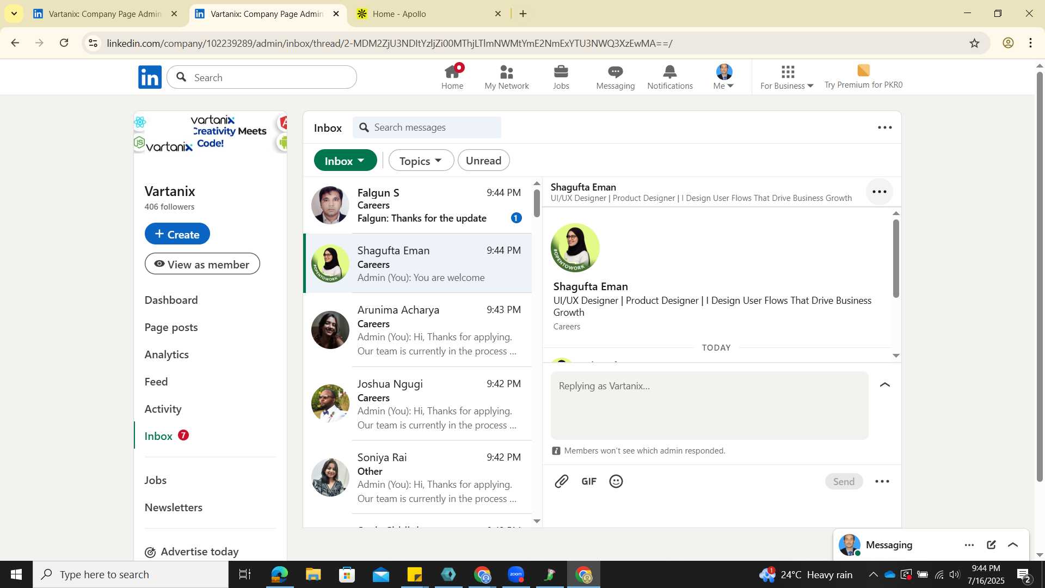Image resolution: width=1045 pixels, height=588 pixels.
Task: Open Notifications bell icon
Action: coord(670,77)
